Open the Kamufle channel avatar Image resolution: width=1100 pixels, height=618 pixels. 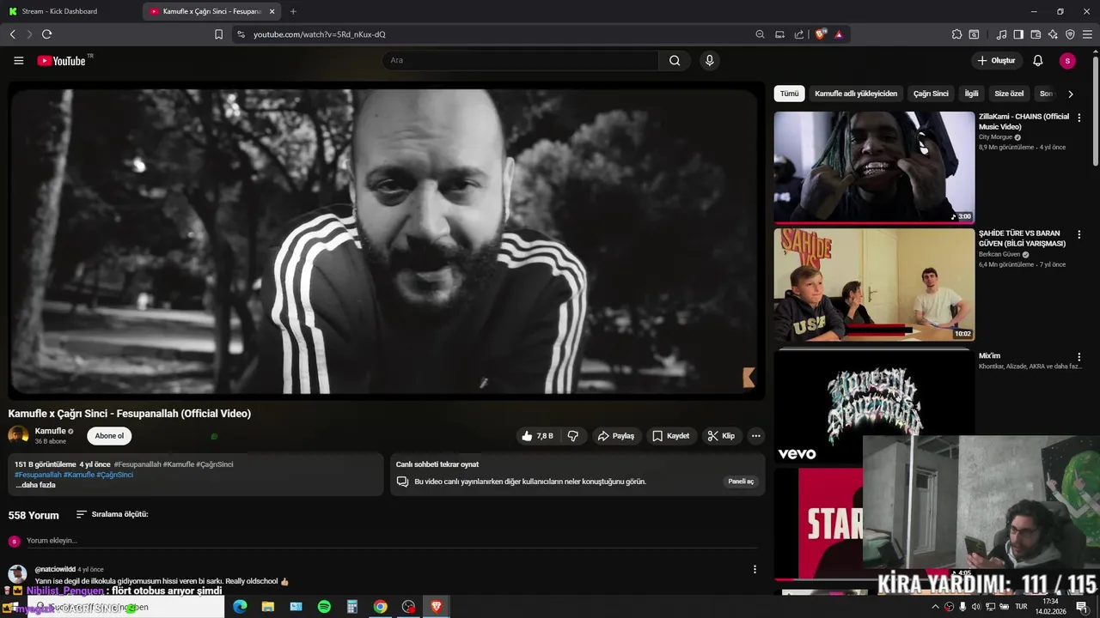tap(18, 435)
